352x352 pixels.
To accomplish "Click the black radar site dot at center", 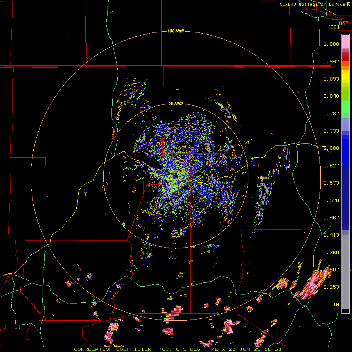I will 176,176.
